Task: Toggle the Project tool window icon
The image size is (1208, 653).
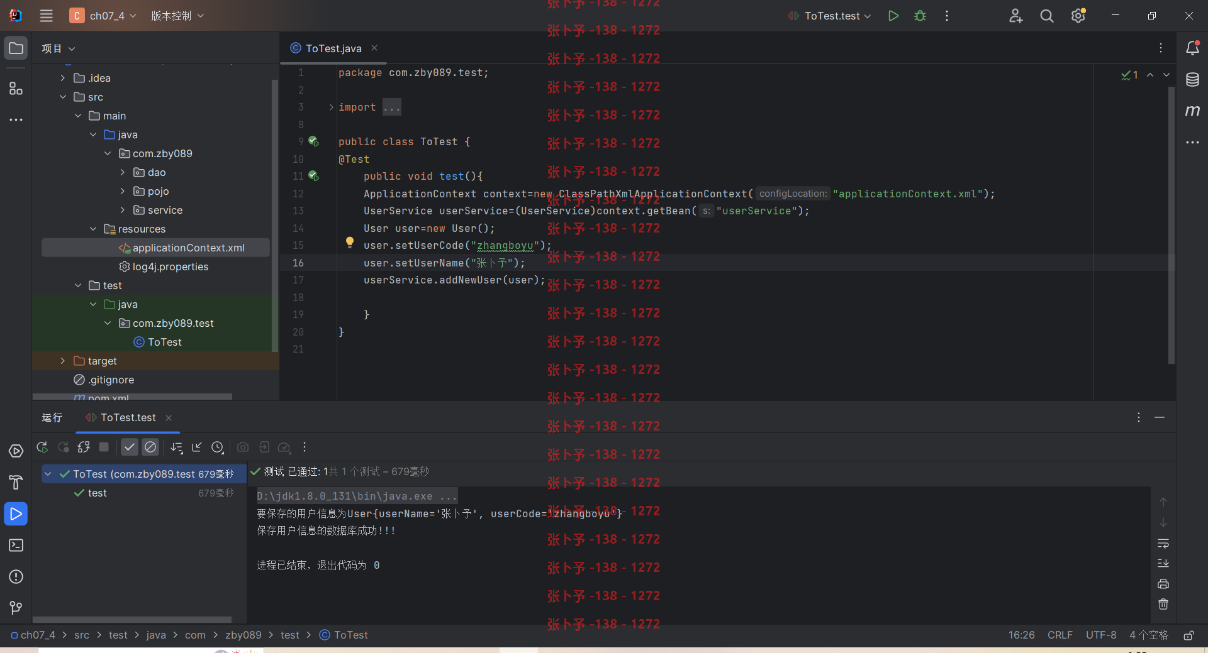Action: pyautogui.click(x=16, y=48)
